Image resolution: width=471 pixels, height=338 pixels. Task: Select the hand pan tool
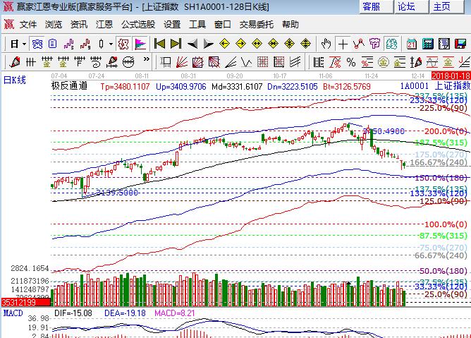click(x=326, y=44)
